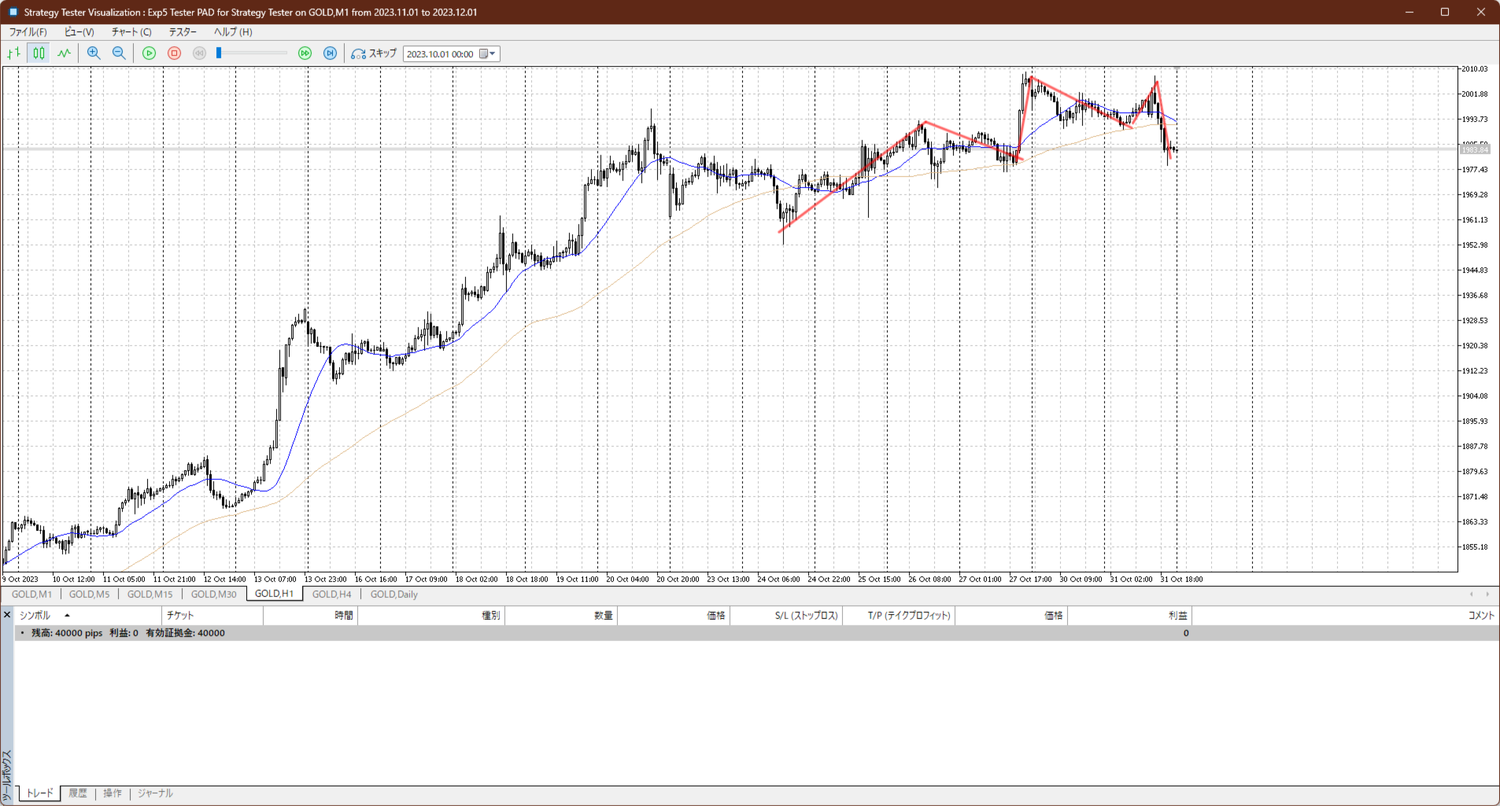Open the ファイル(F) menu
1500x806 pixels.
pyautogui.click(x=28, y=32)
